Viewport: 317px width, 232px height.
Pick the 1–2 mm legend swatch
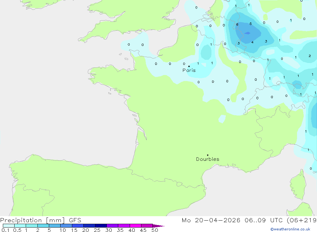pyautogui.click(x=32, y=226)
